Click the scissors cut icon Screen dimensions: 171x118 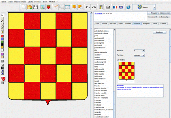[x=55, y=7]
